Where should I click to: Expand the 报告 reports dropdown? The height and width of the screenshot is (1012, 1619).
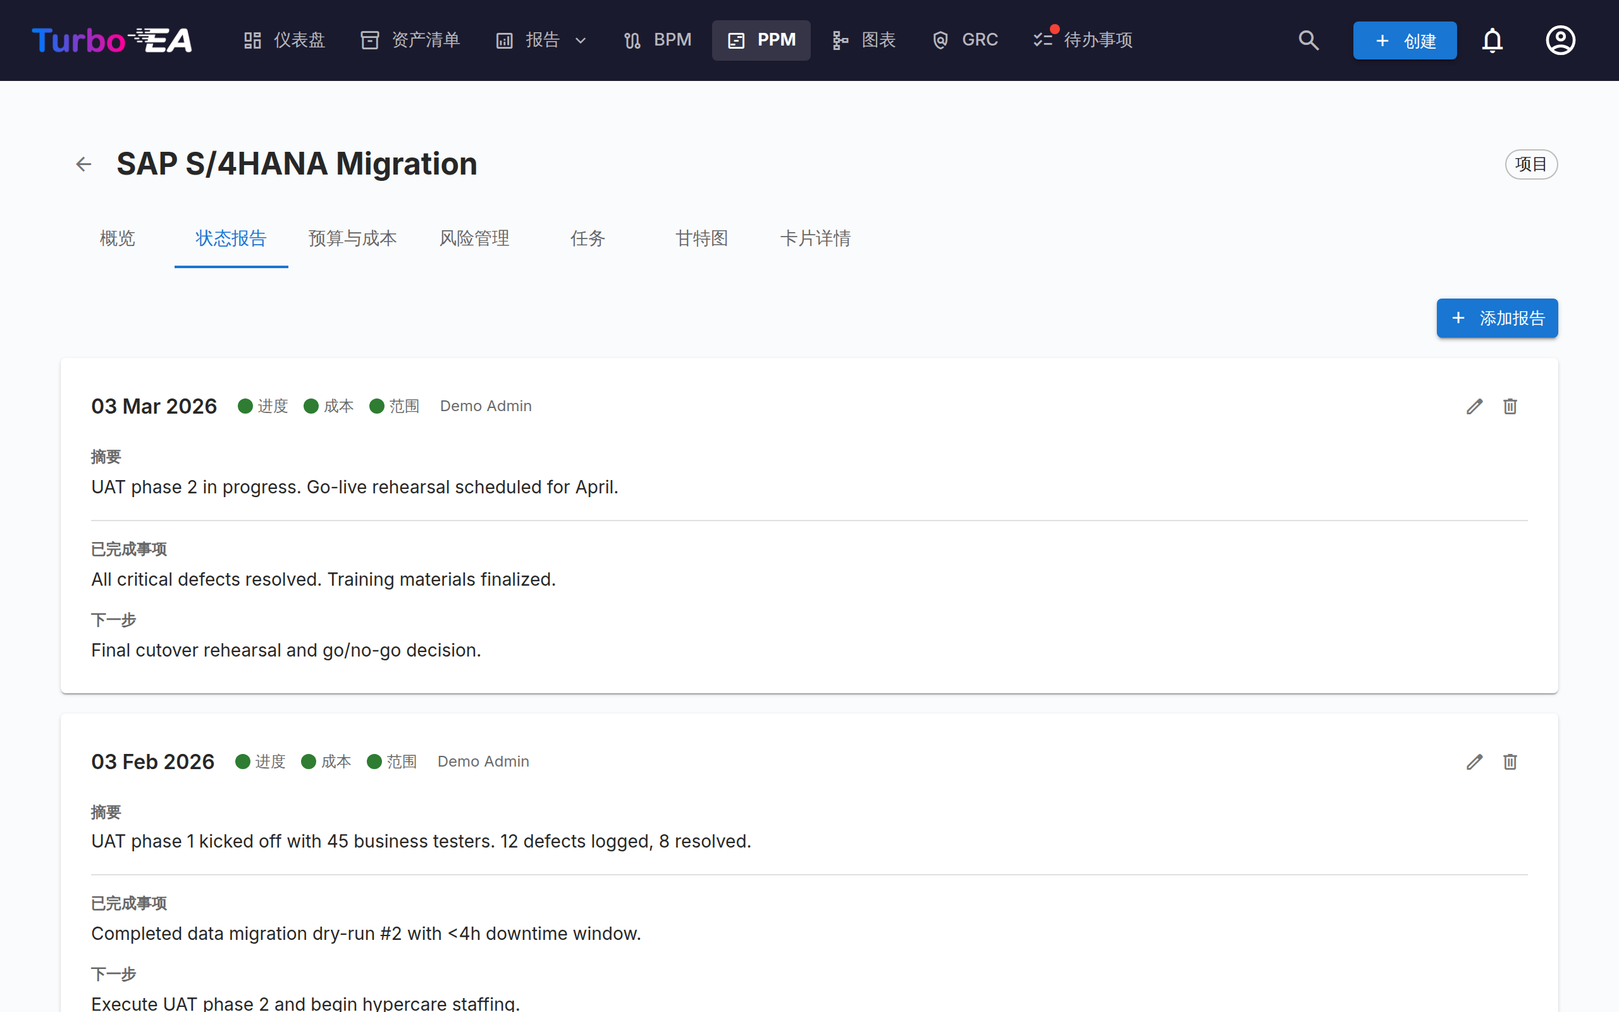point(541,40)
